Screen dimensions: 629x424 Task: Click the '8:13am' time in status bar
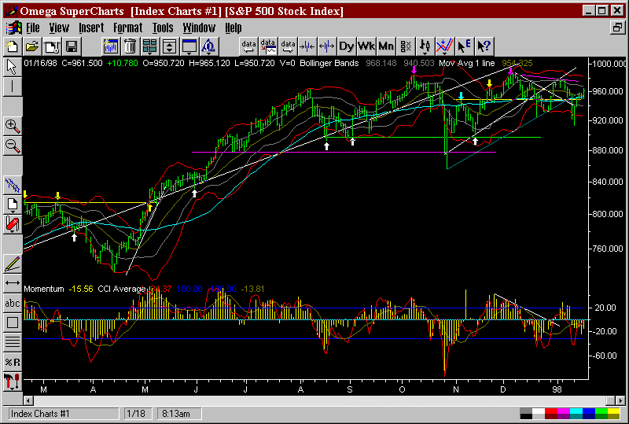179,414
